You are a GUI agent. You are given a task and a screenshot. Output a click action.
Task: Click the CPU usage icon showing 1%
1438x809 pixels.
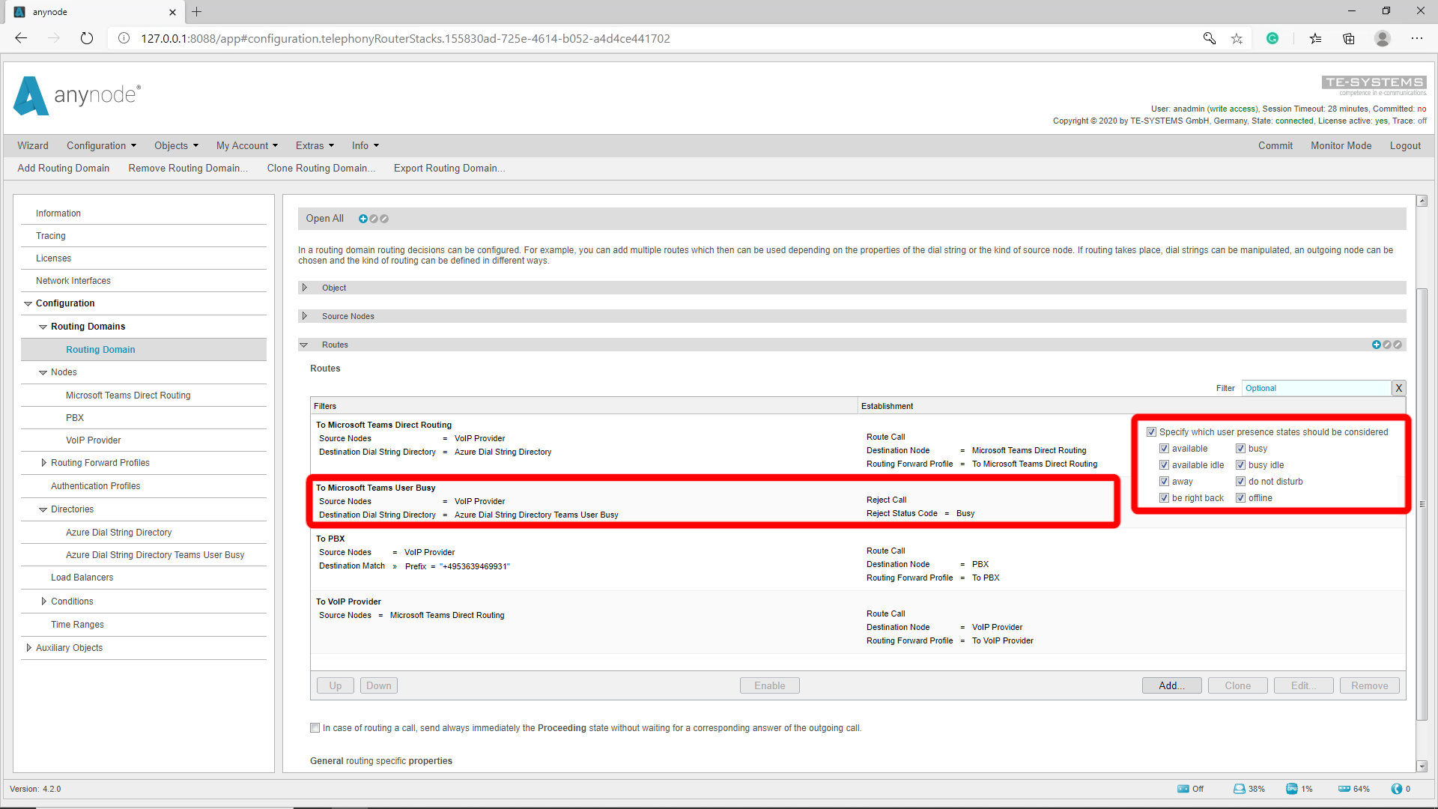pyautogui.click(x=1292, y=789)
